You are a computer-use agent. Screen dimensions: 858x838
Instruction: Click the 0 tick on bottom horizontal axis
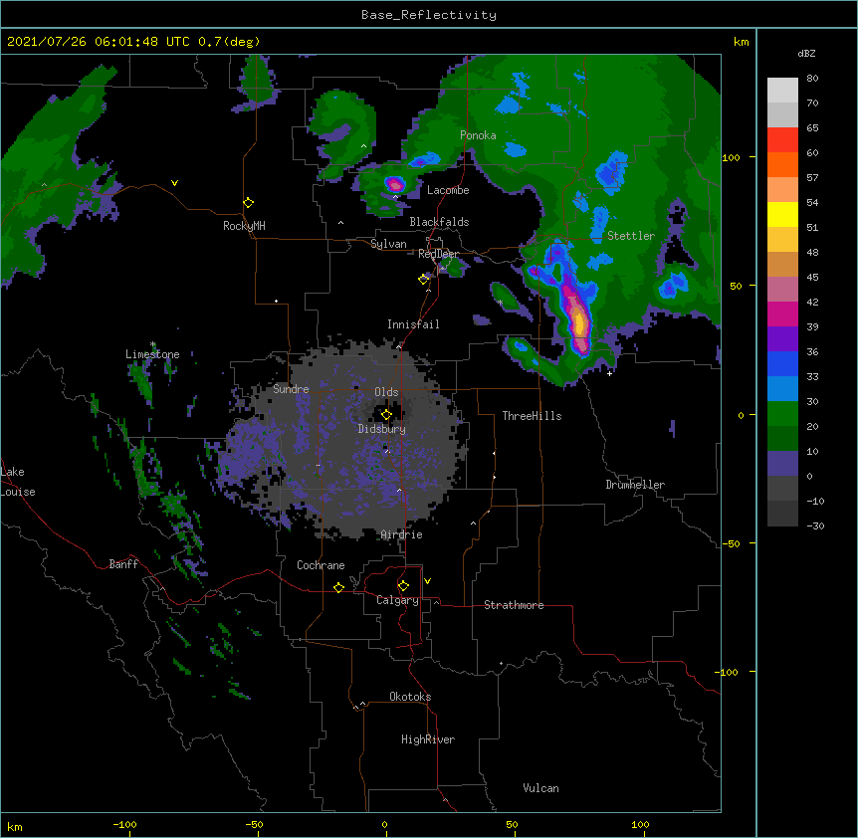(384, 824)
